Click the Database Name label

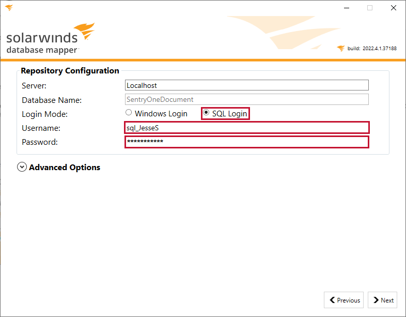[x=52, y=100]
